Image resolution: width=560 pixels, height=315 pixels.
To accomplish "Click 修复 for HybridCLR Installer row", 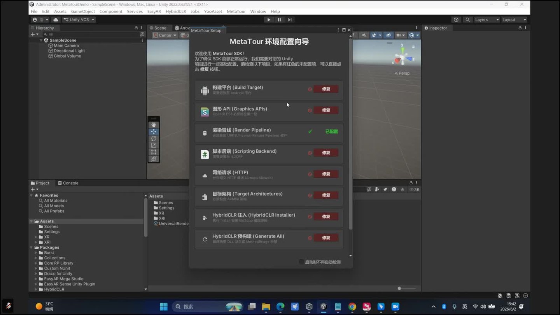I will point(326,217).
